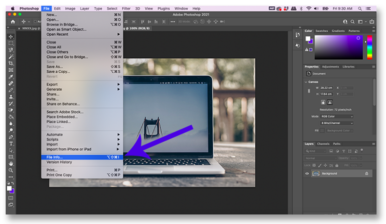Open the RGB Color mode dropdown
386x224 pixels.
[337, 117]
